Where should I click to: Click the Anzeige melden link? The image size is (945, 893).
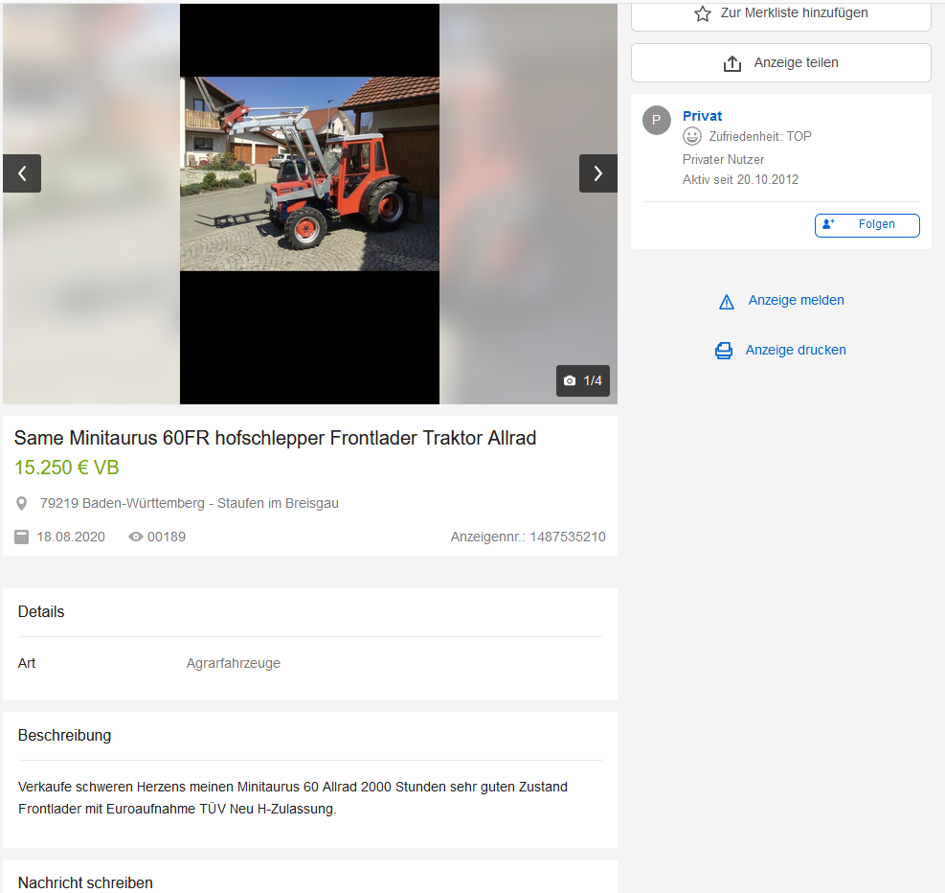click(x=796, y=301)
